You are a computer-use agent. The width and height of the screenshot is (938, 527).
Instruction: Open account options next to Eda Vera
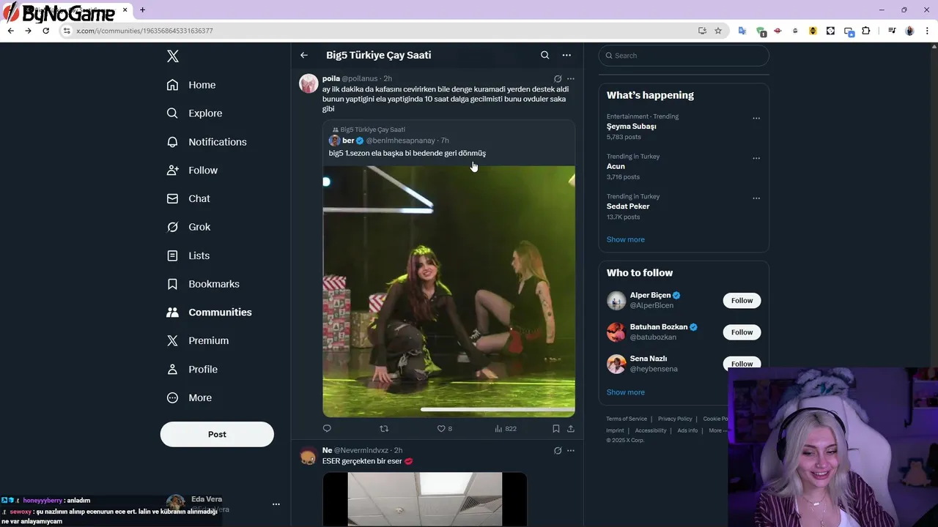coord(276,504)
